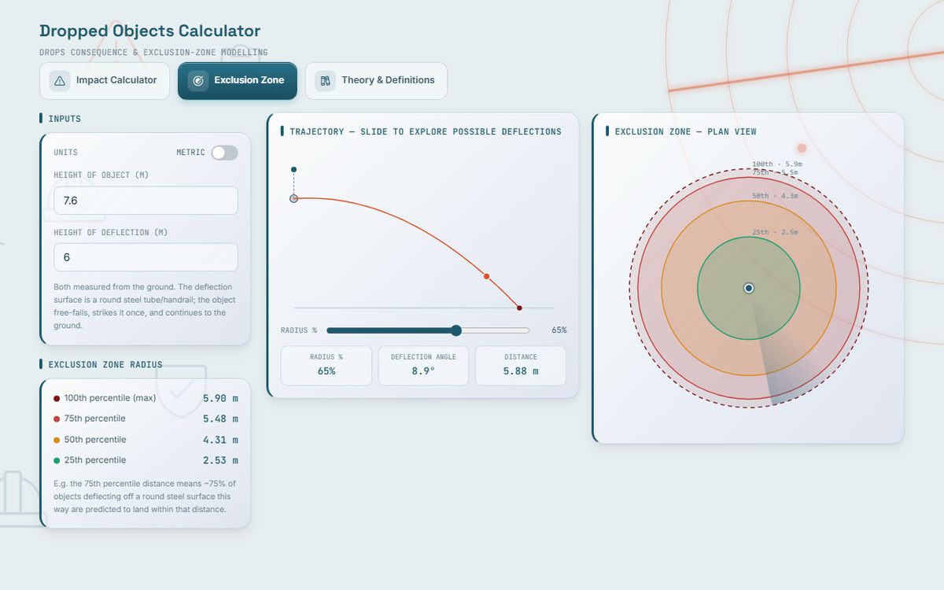Open the Impact Calculator tab
The width and height of the screenshot is (944, 590).
105,81
